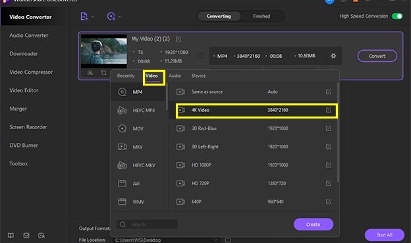Open Video Compressor in sidebar
The height and width of the screenshot is (243, 411).
click(31, 72)
